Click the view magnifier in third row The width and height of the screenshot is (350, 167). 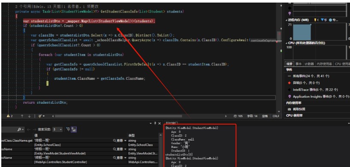click(115, 149)
